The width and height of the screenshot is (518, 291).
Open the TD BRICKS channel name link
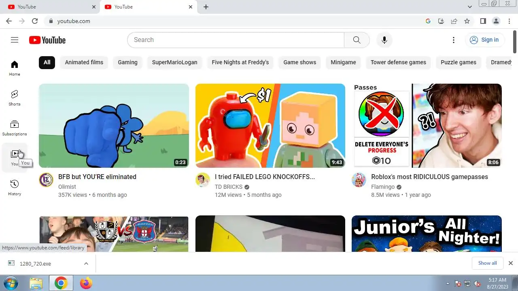pyautogui.click(x=229, y=187)
